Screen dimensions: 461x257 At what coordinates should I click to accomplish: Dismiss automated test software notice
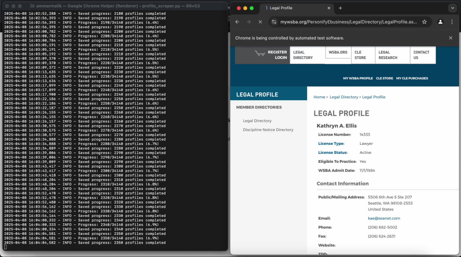450,38
